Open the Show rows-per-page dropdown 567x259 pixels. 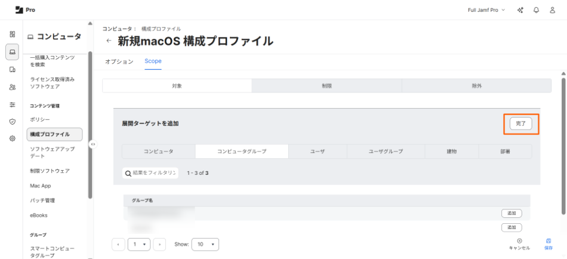coord(205,244)
